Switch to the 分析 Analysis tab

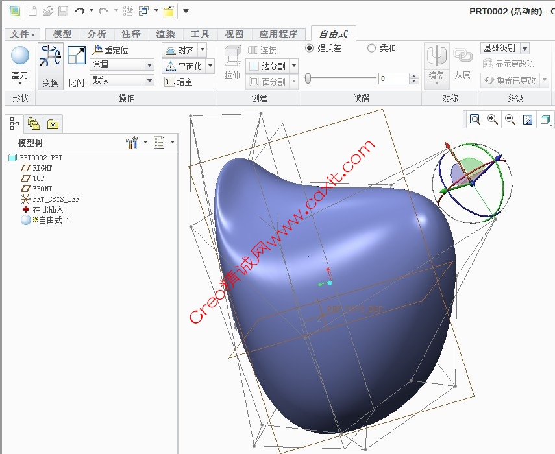(x=96, y=34)
